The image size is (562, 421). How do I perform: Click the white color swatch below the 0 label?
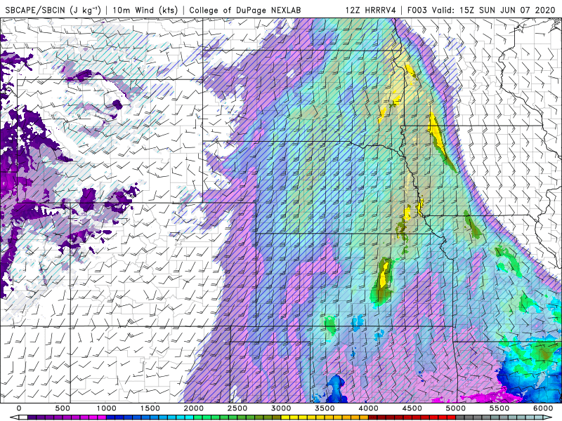tap(23, 417)
